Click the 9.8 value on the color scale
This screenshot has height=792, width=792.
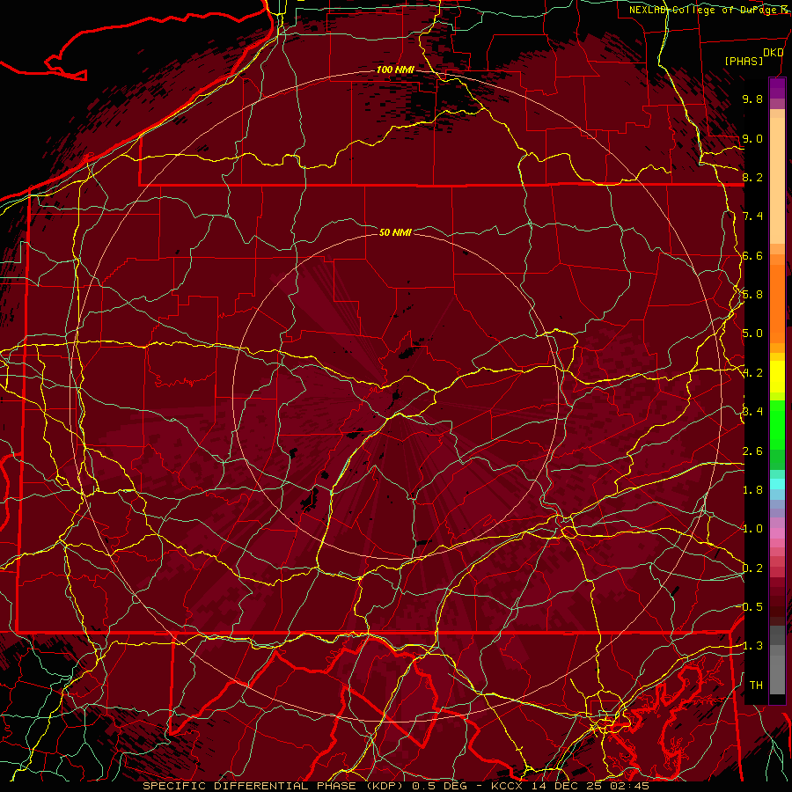coord(752,99)
